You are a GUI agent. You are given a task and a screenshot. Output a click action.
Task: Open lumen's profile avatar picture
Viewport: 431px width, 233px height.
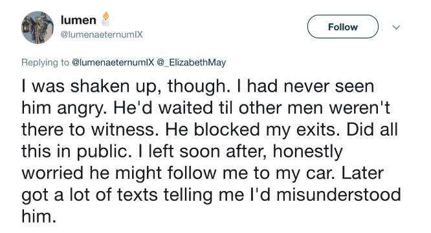tap(38, 27)
